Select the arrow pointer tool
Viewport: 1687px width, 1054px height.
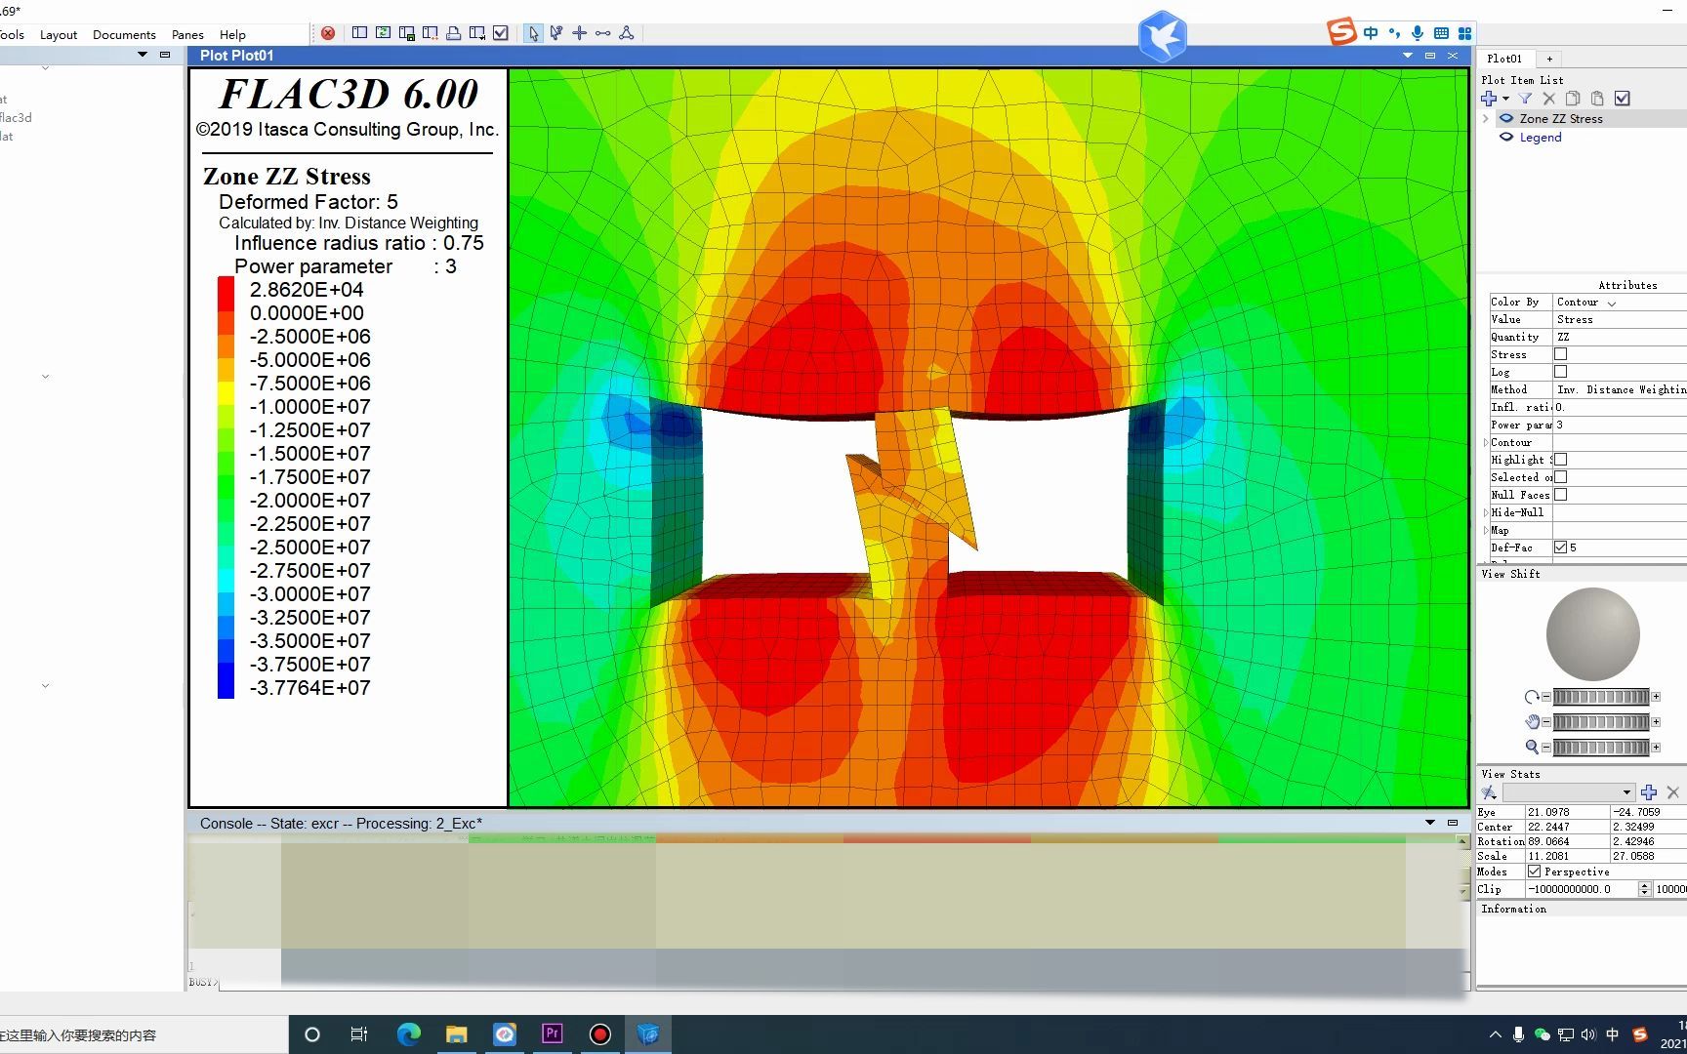[532, 33]
